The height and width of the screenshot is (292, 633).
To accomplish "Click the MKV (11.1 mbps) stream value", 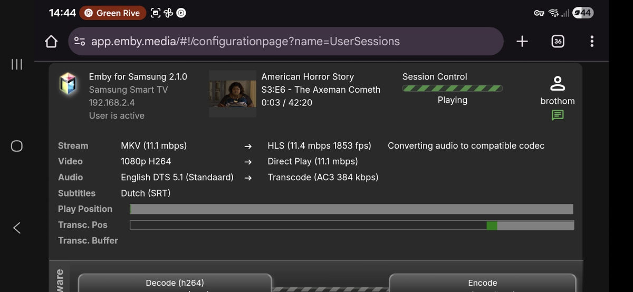I will coord(154,145).
